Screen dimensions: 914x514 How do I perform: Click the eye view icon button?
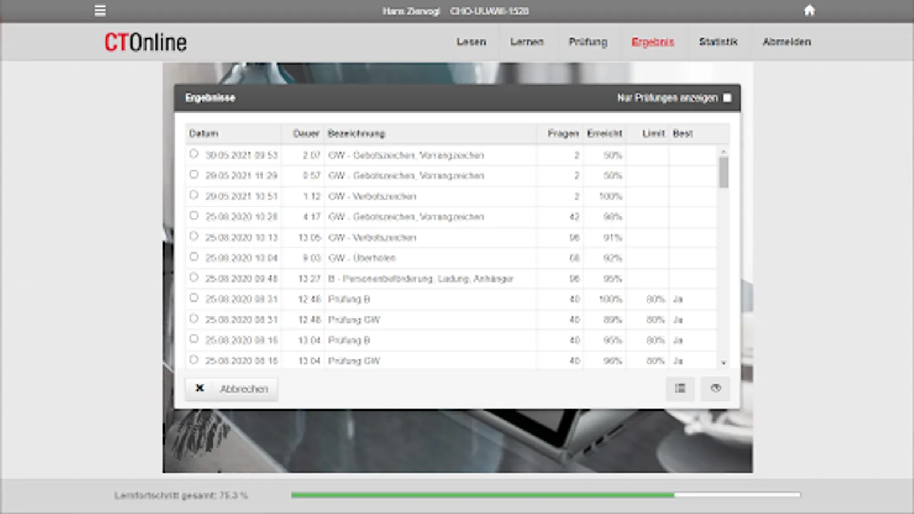(x=716, y=388)
